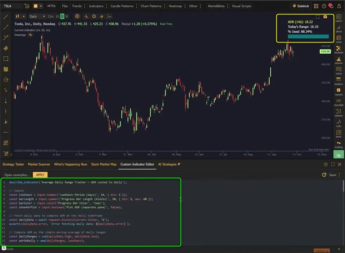Select the D daily timeframe

coord(62,17)
